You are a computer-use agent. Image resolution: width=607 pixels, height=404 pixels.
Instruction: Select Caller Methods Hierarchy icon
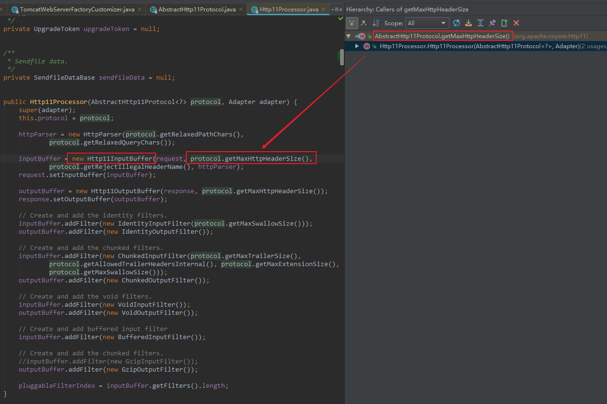coord(352,23)
